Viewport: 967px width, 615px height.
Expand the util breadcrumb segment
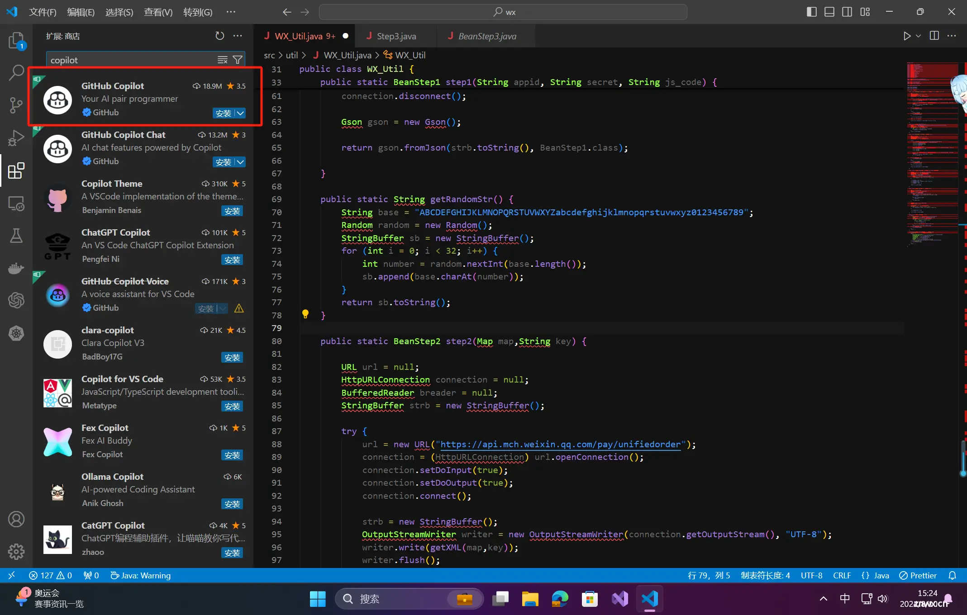292,55
